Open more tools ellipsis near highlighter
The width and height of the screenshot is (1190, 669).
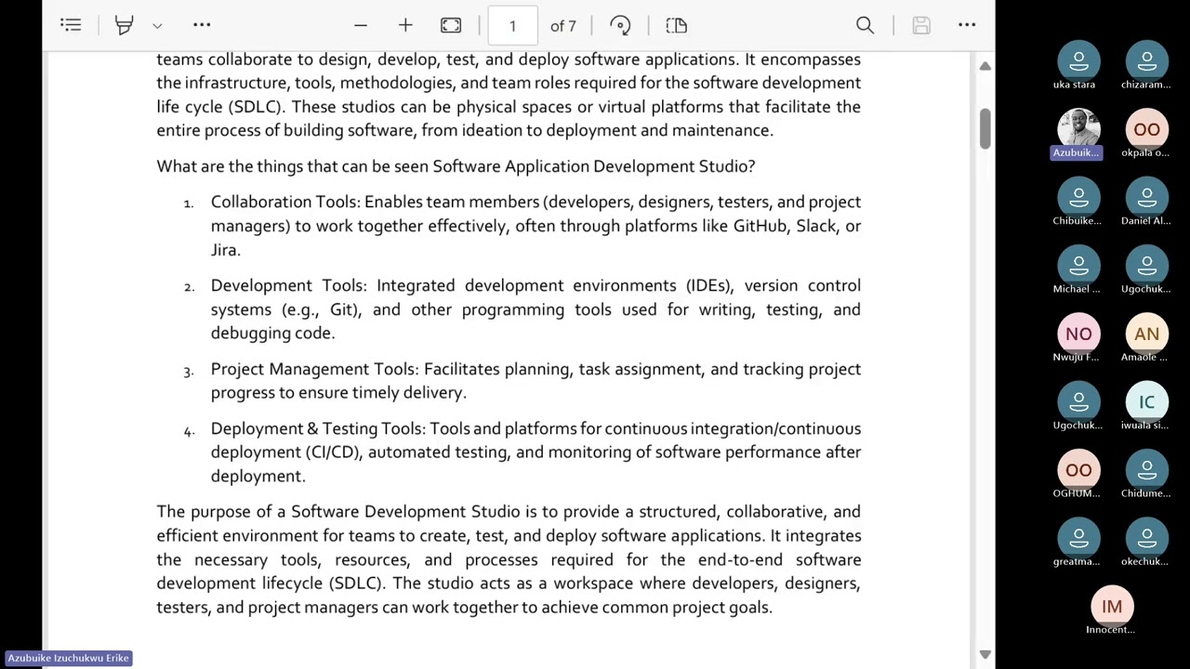[202, 26]
